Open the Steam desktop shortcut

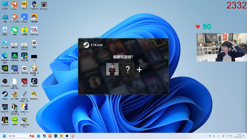pyautogui.click(x=5, y=95)
